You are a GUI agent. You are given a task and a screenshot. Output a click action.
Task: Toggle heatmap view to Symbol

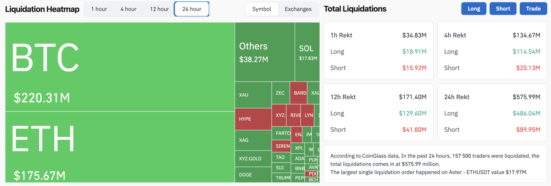coord(262,9)
